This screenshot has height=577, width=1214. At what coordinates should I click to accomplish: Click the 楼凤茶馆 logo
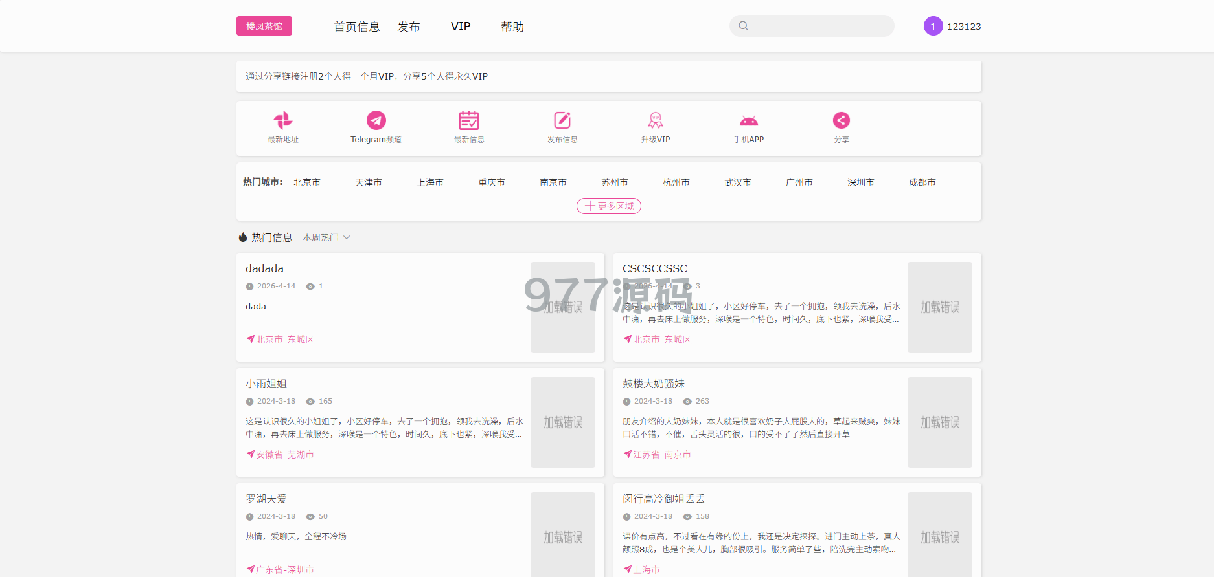tap(264, 26)
